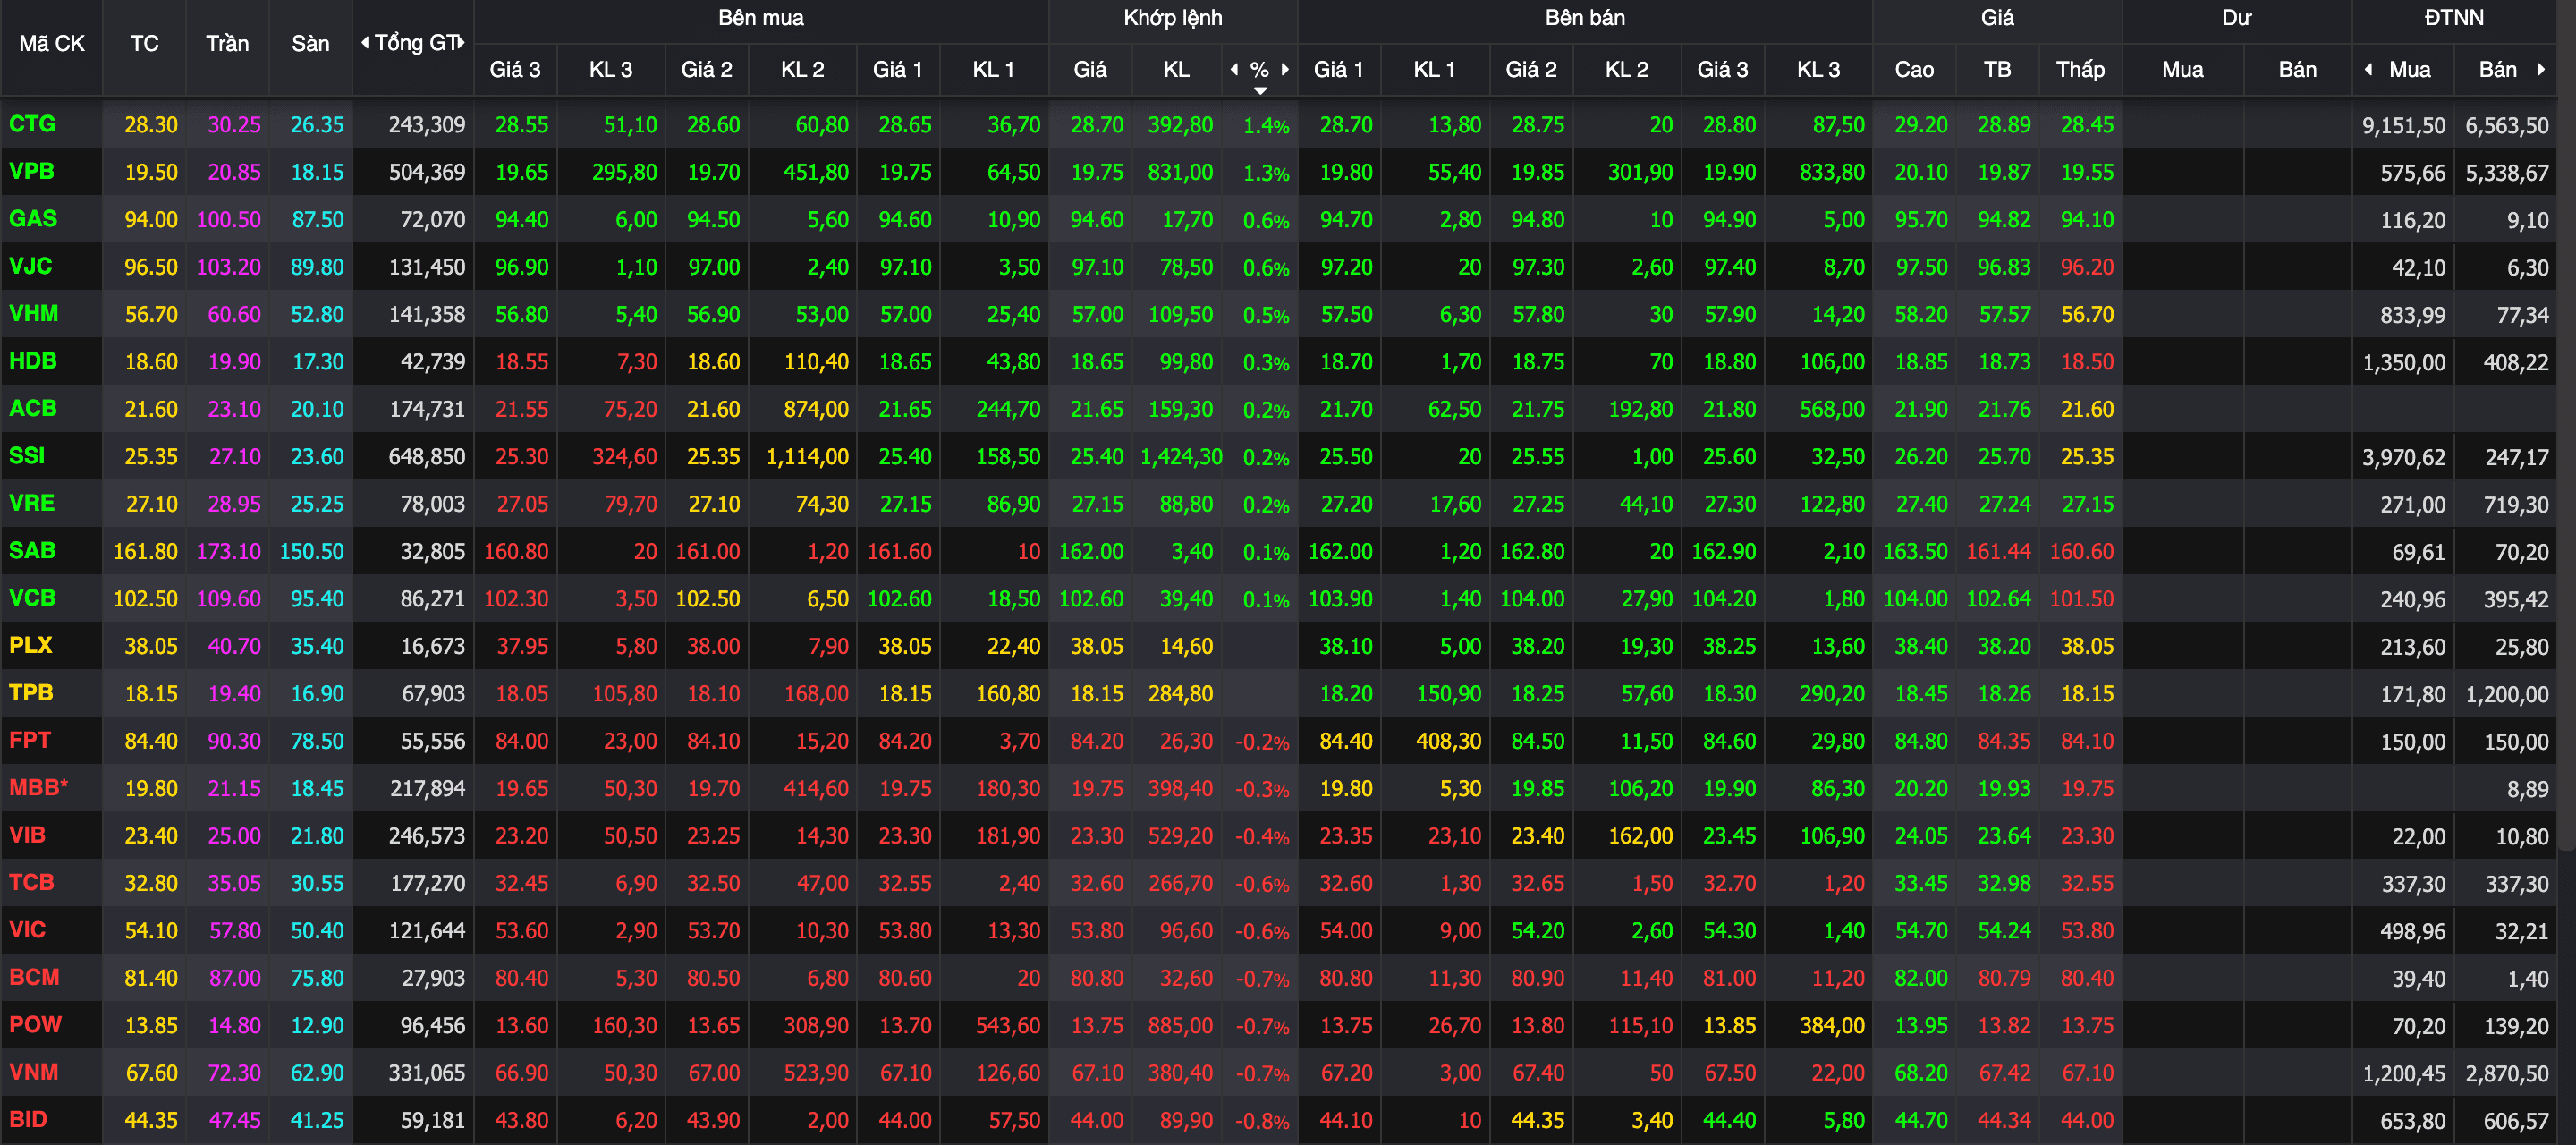Click CTG total value 243,309

427,125
